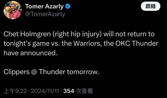Open the Tomer Azarly display name link
Image resolution: width=167 pixels, height=98 pixels.
tap(44, 6)
